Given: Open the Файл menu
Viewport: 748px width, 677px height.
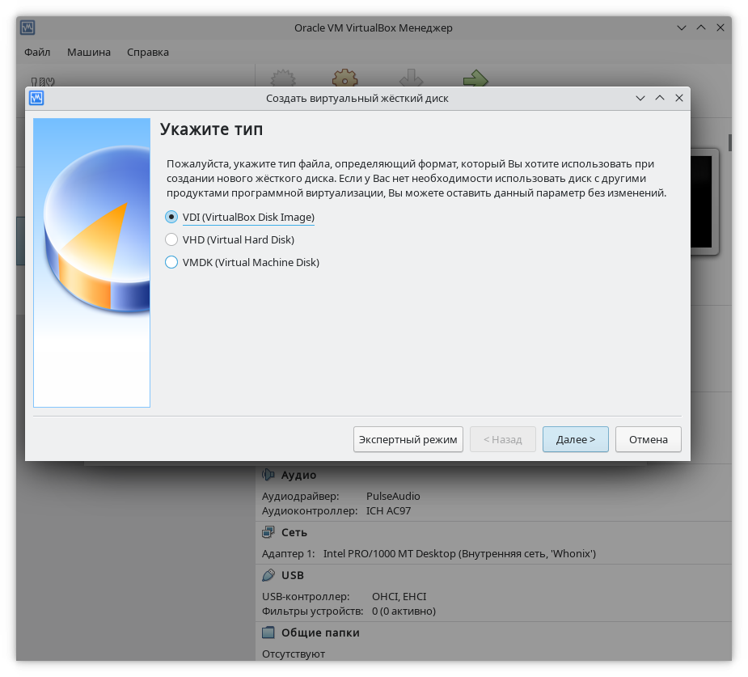Looking at the screenshot, I should (37, 52).
